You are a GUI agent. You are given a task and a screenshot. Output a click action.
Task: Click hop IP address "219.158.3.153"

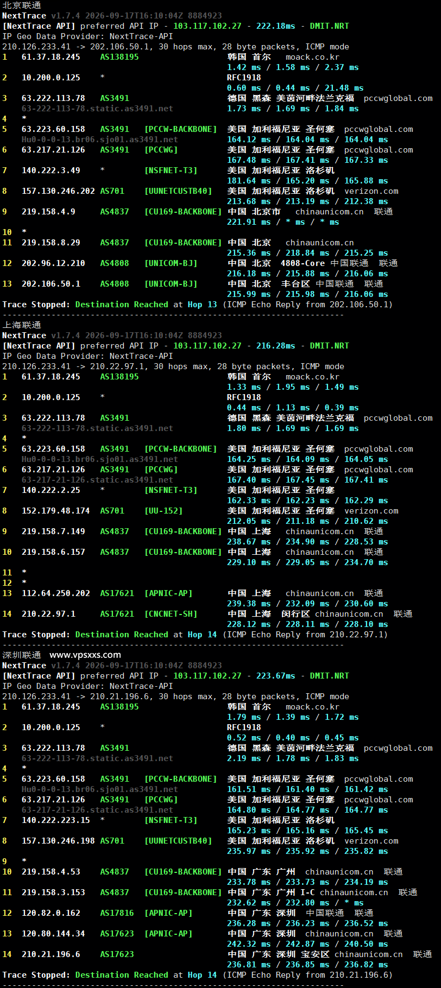(53, 892)
